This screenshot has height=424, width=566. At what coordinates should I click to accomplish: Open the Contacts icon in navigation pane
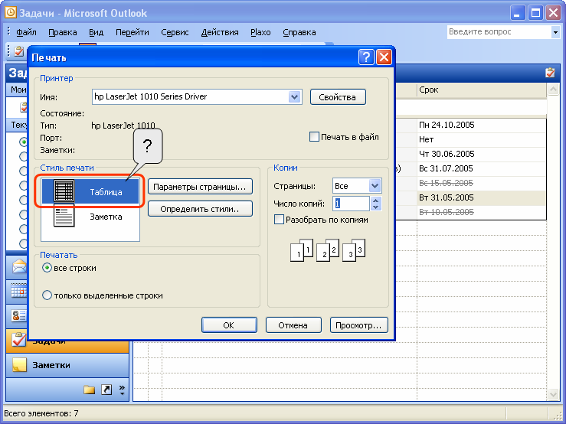point(19,316)
